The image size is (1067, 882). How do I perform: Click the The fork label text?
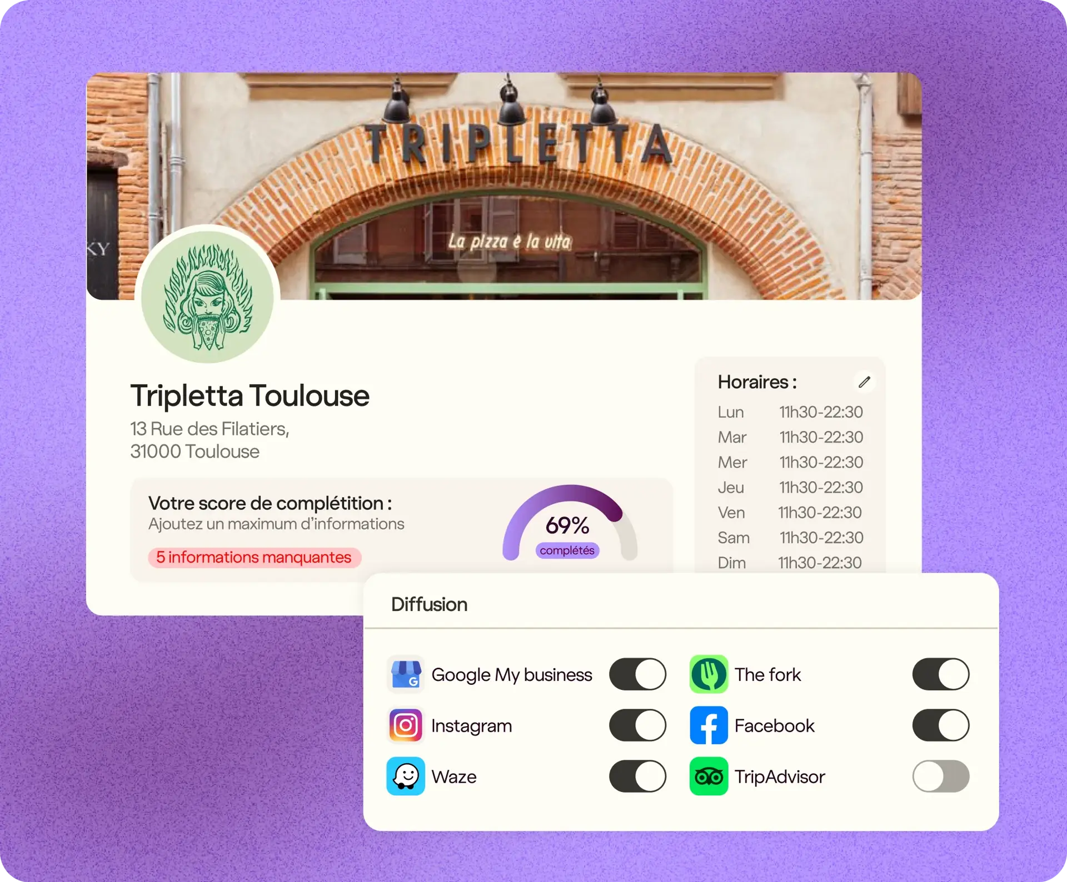767,674
